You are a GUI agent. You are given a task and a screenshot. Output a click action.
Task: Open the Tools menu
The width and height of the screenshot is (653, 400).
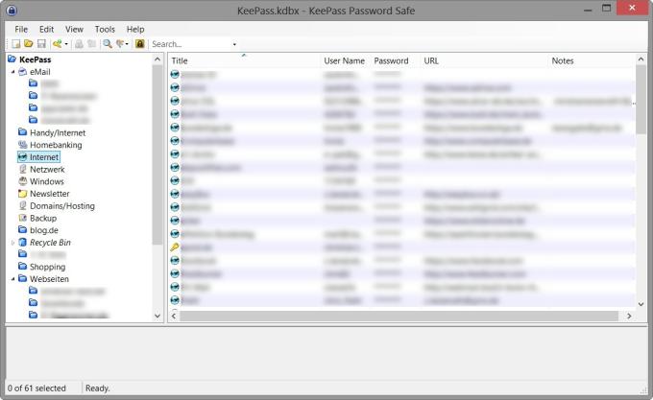click(x=105, y=29)
